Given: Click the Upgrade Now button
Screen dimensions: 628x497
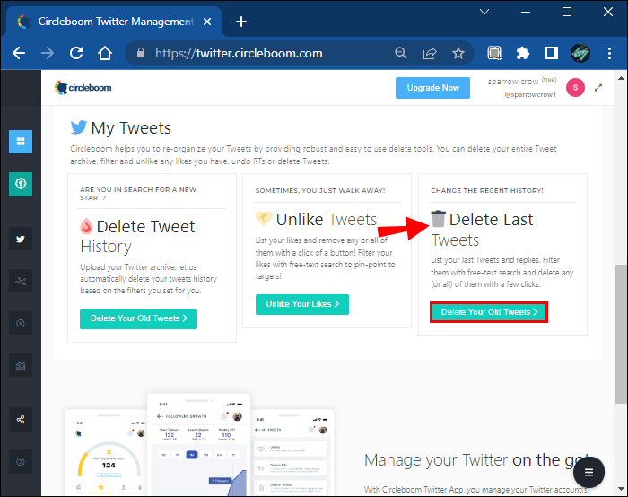Looking at the screenshot, I should (x=432, y=88).
